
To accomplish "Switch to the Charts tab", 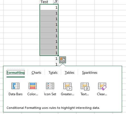I will pos(36,73).
